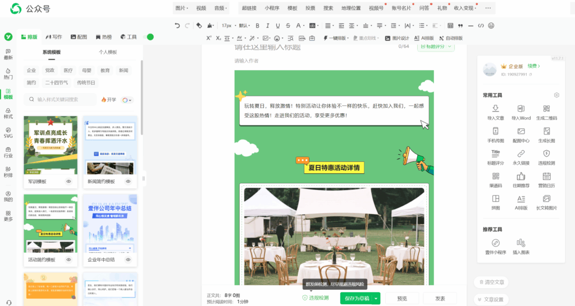The image size is (575, 306).
Task: Apply strikethrough formatting
Action: pos(288,26)
